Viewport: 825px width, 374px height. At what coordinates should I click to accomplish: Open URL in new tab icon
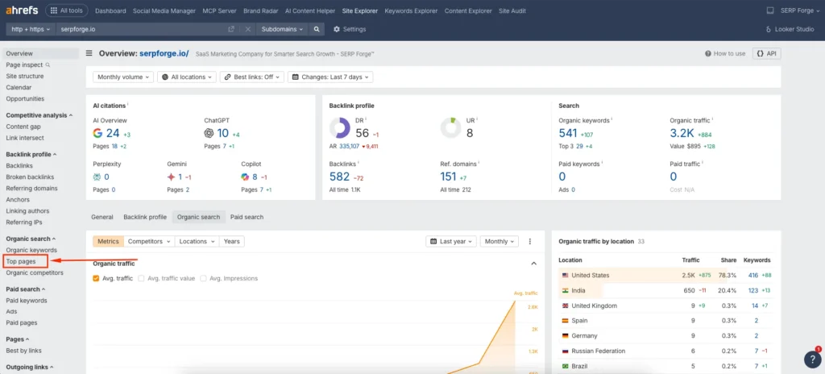[231, 29]
